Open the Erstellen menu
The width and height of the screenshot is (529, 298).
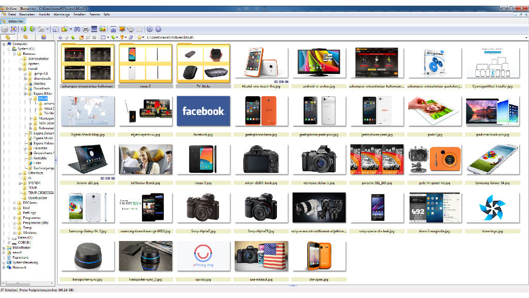point(80,14)
